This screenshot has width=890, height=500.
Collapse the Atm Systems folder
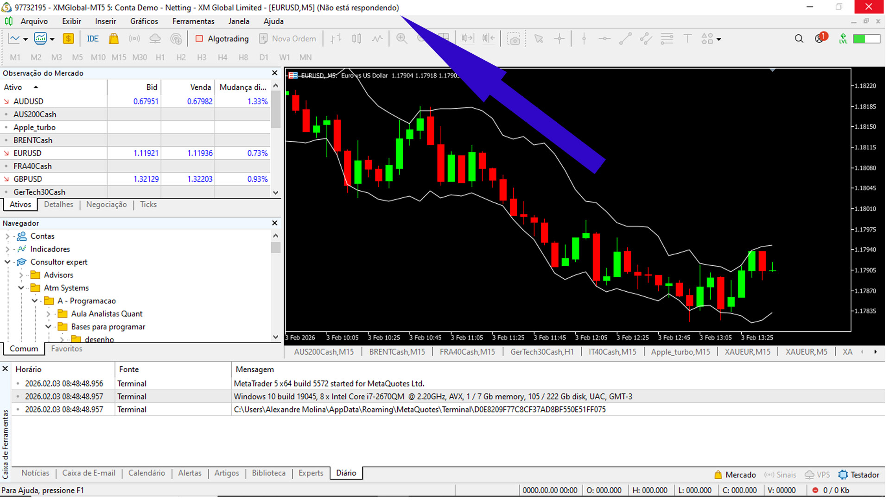[x=21, y=288]
